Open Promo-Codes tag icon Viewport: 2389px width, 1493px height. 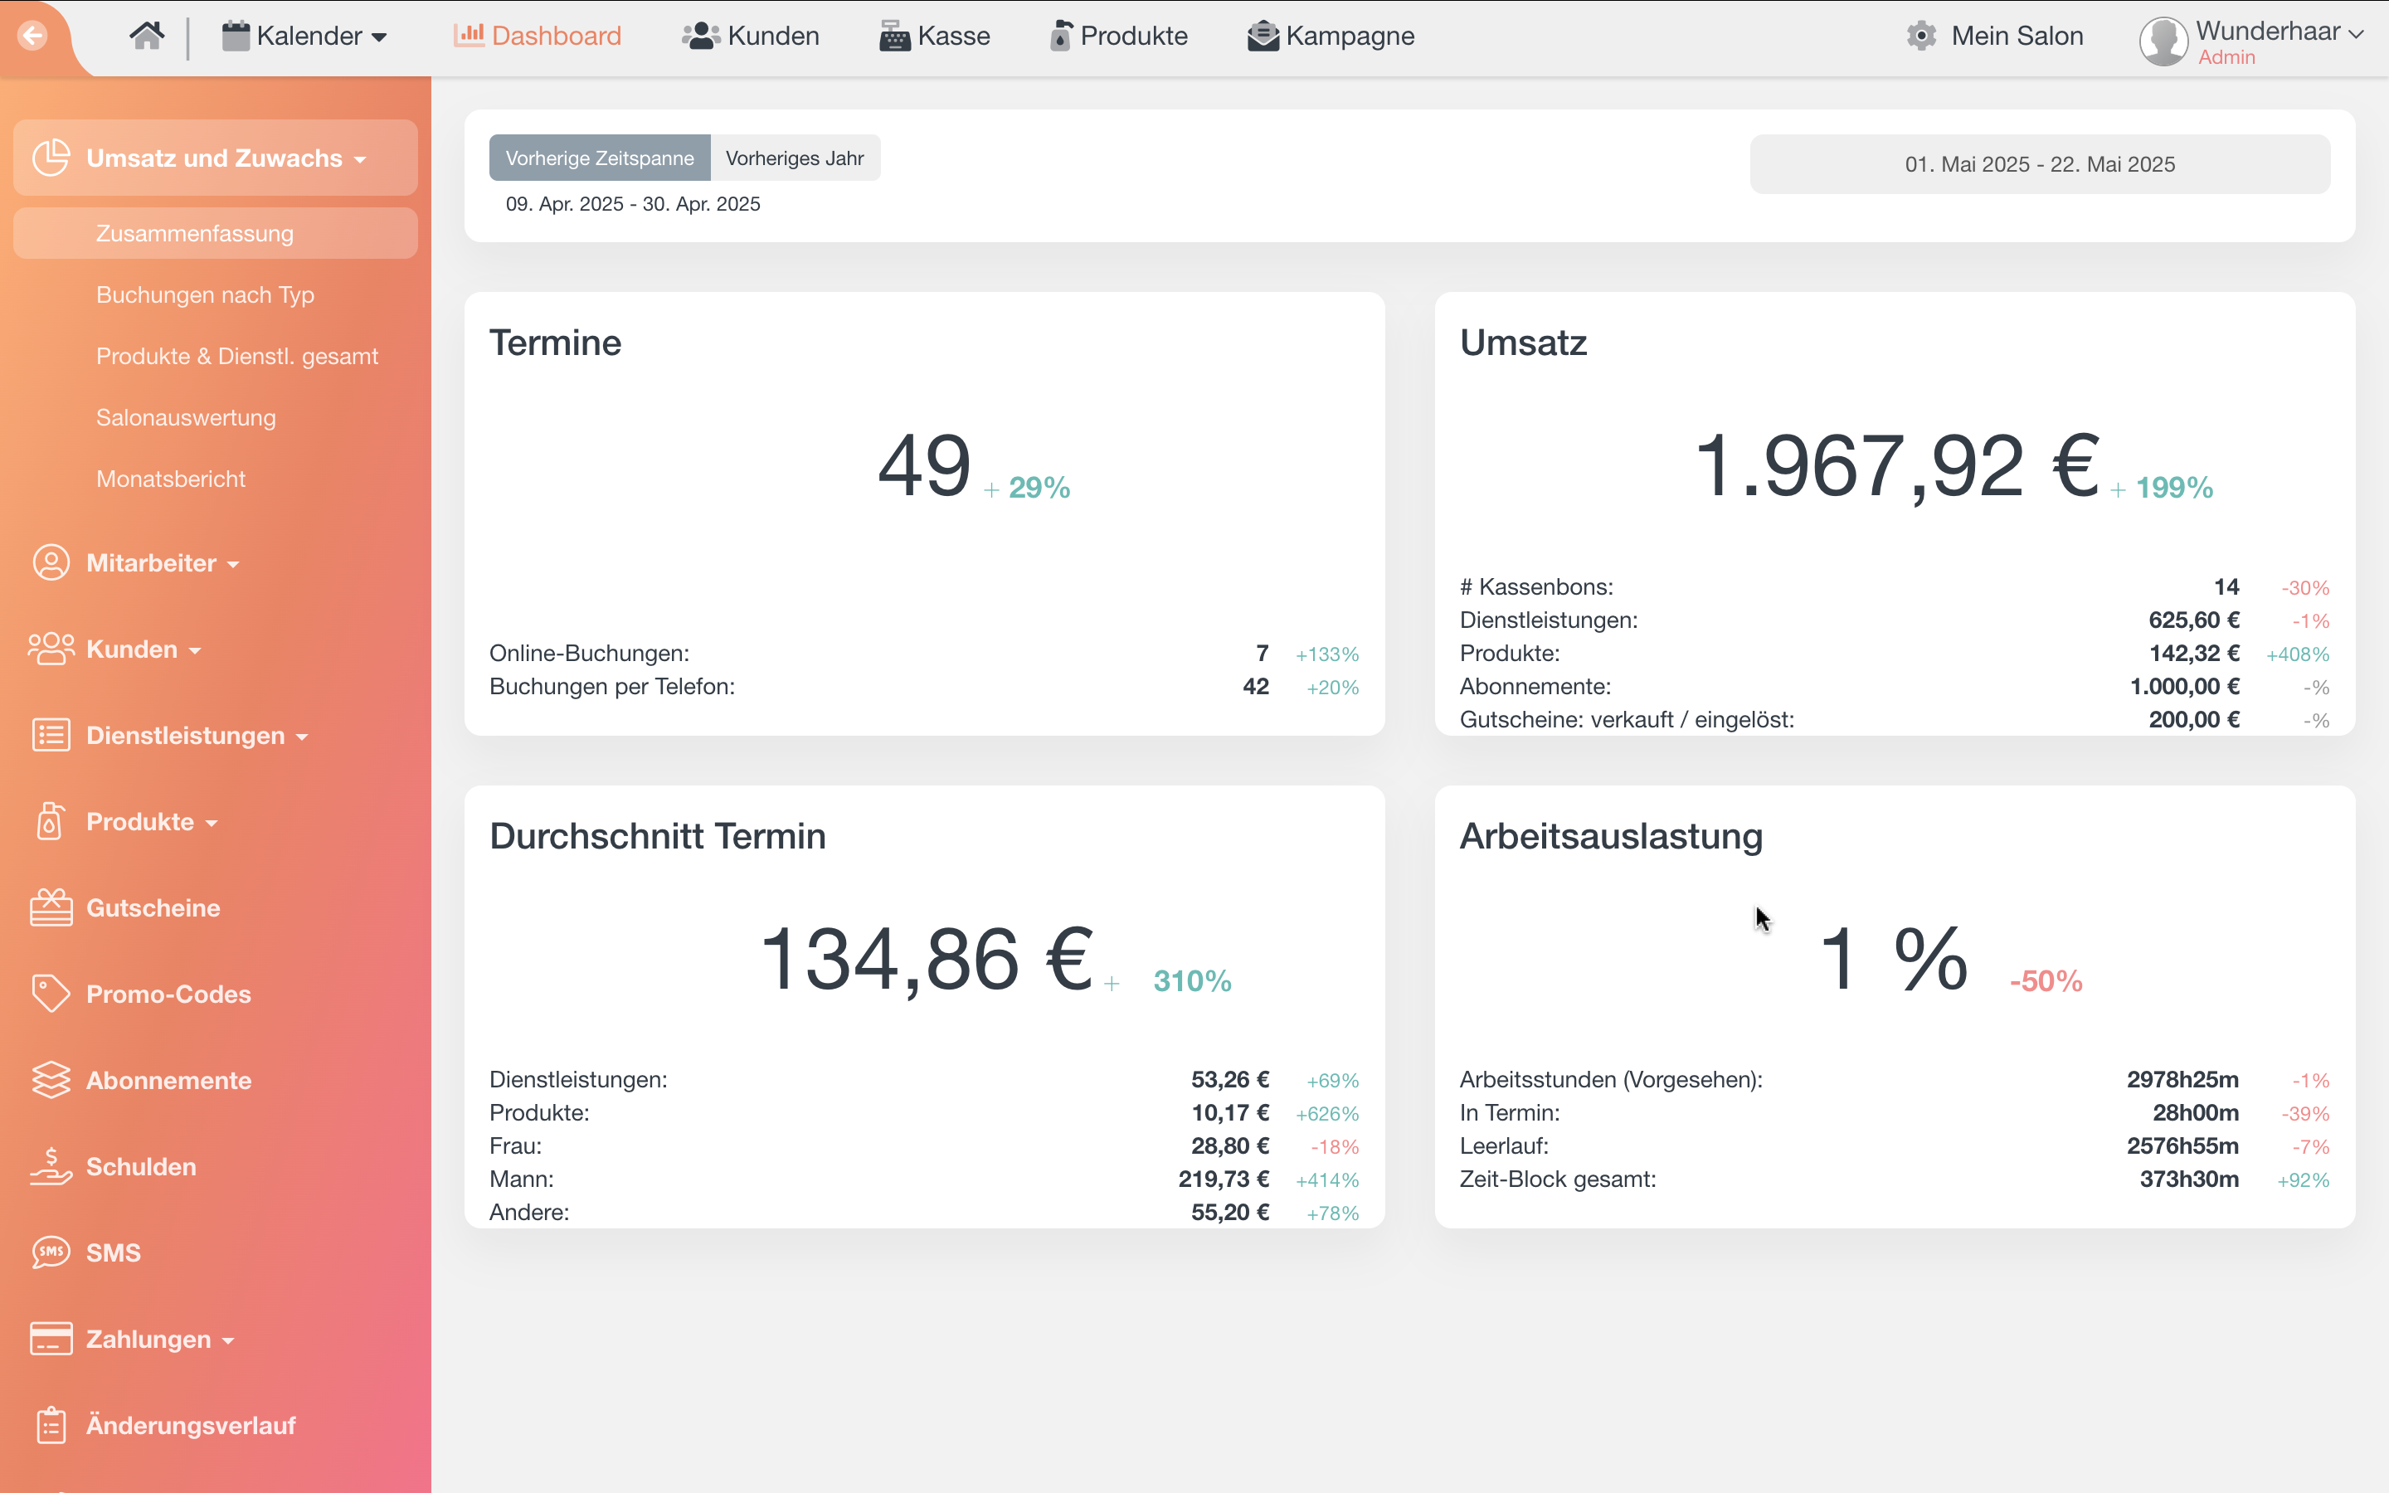click(51, 994)
